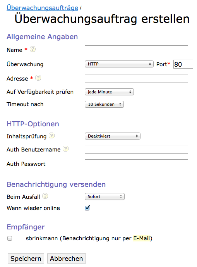
Task: Click the Auth Benutzername text field
Action: click(x=137, y=149)
